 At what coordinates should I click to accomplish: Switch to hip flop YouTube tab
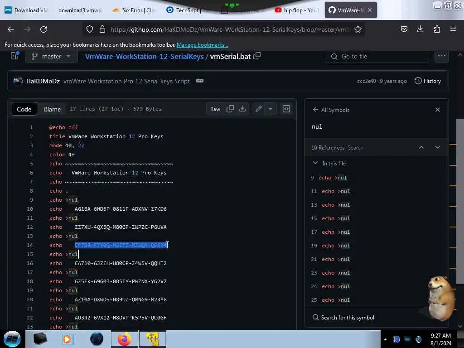point(297,10)
